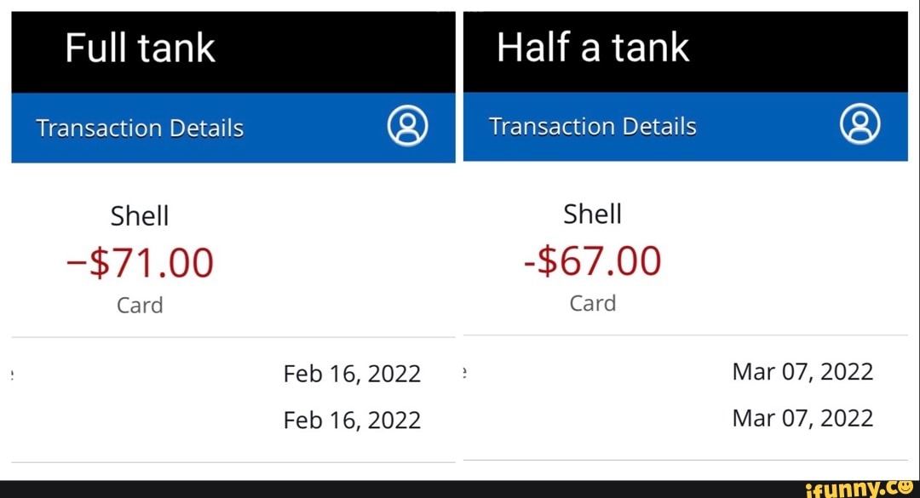Click the Full tank title bar
Image resolution: width=920 pixels, height=498 pixels.
coord(139,47)
